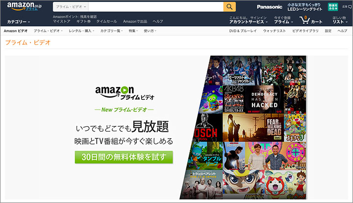Screen dimensions: 353x203
Task: Open BOSCH series thumbnail
Action: click(207, 127)
